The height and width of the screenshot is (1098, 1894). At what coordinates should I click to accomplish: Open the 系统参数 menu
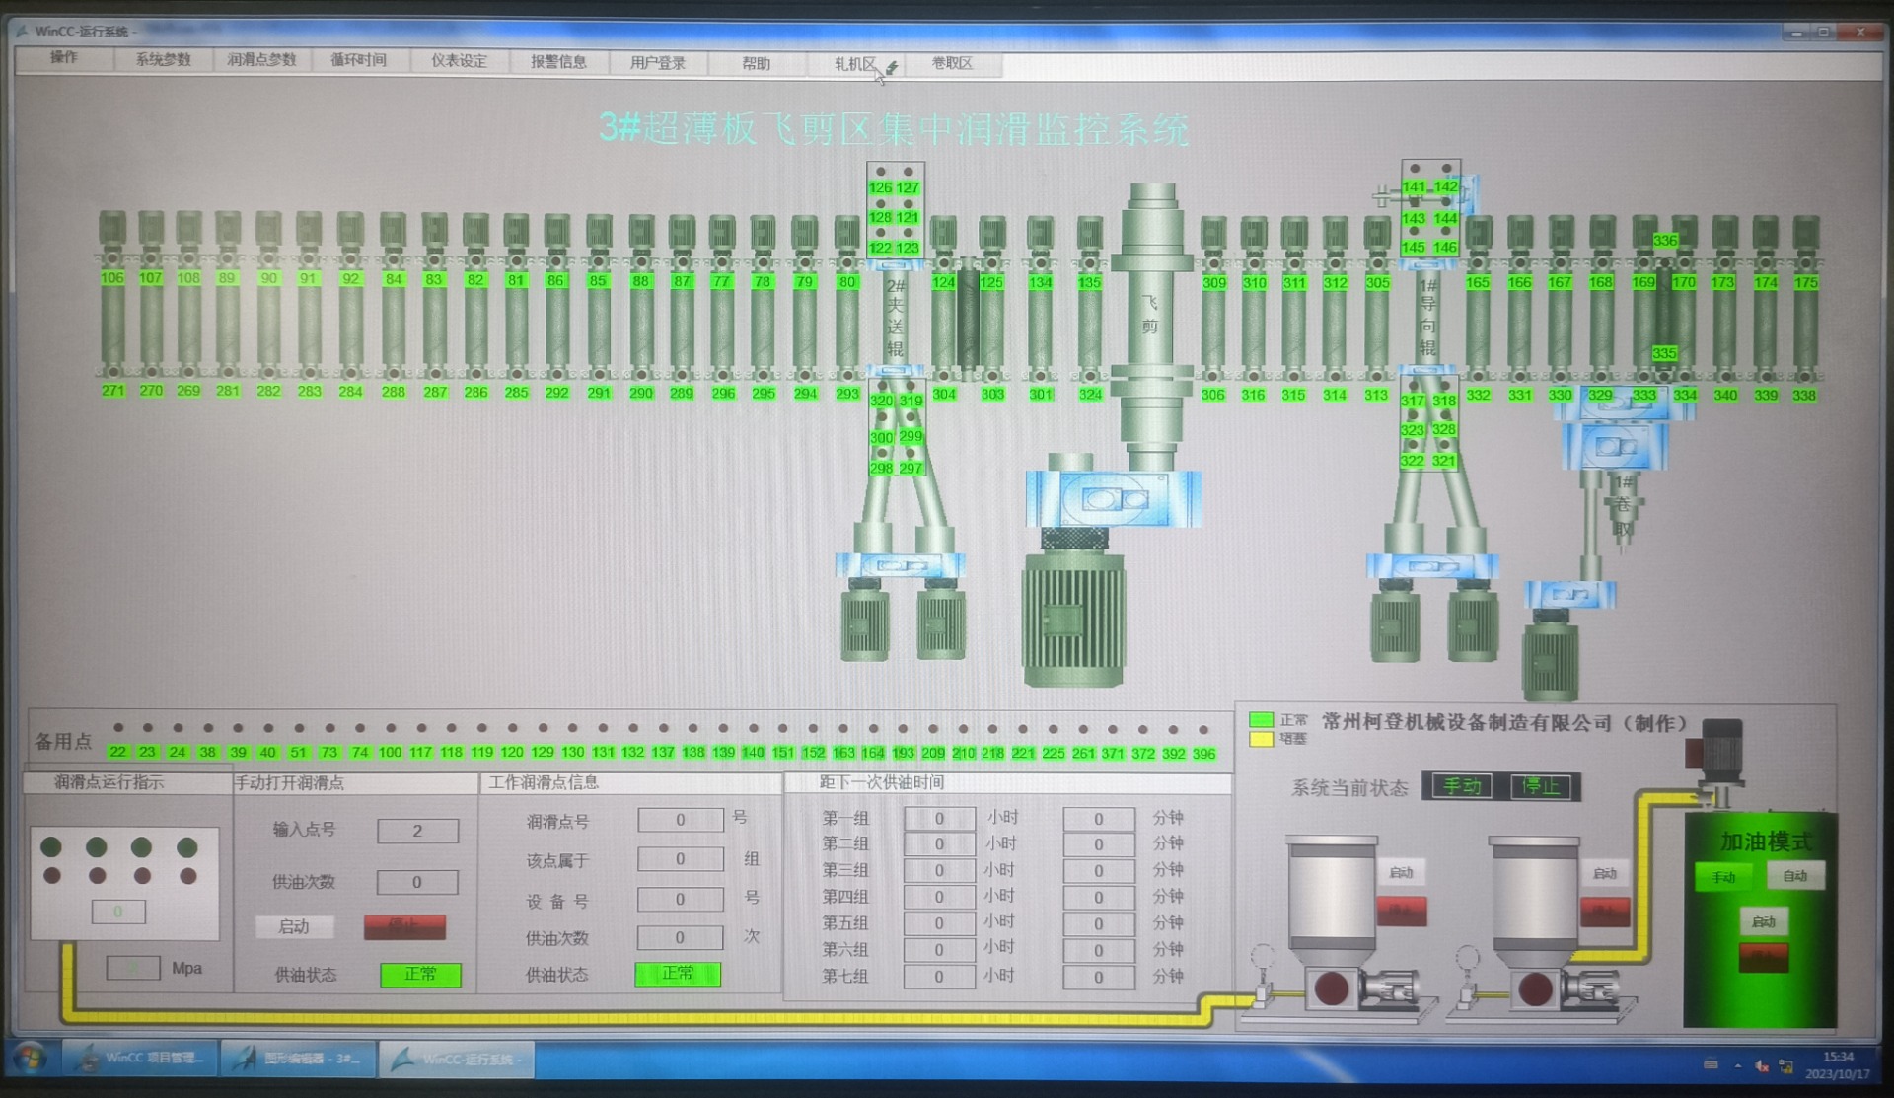[163, 59]
